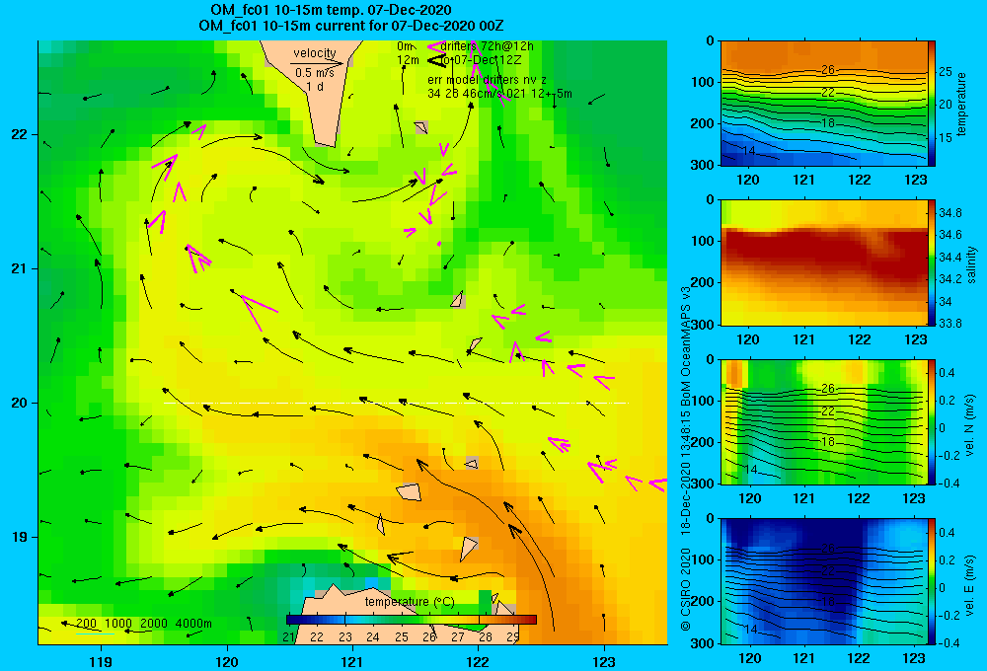Click the '1000' bathymetry contour legend entry
The image size is (987, 671).
coord(118,624)
